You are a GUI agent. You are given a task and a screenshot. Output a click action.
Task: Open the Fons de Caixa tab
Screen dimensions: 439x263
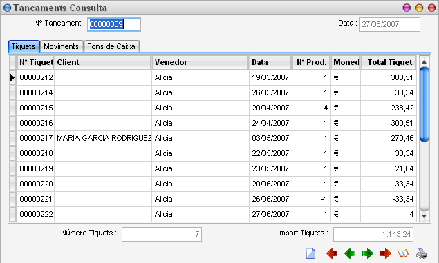coord(111,46)
